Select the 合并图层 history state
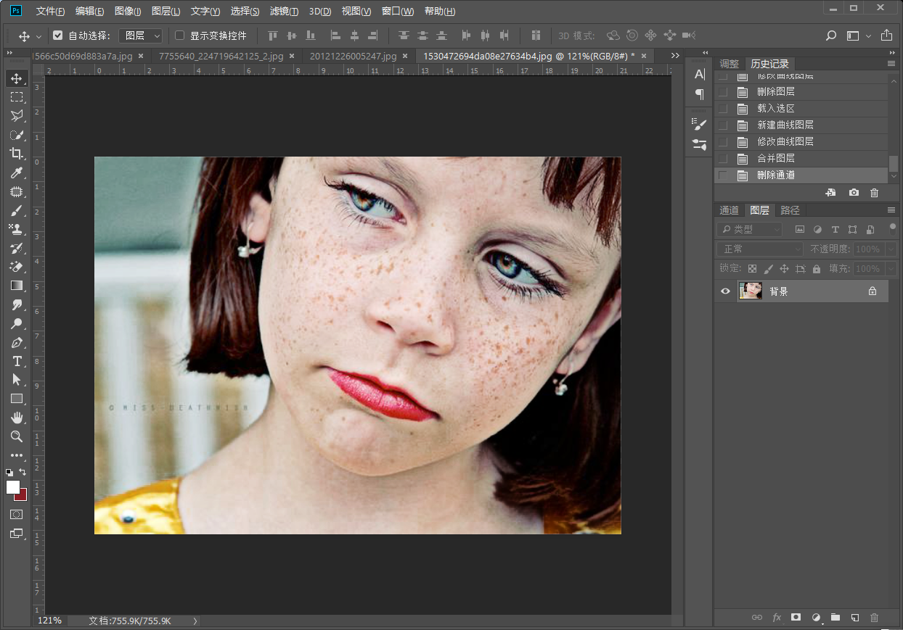 point(775,158)
